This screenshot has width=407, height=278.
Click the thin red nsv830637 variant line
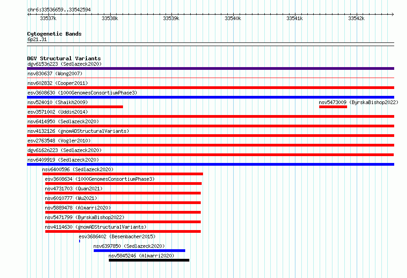click(210, 78)
